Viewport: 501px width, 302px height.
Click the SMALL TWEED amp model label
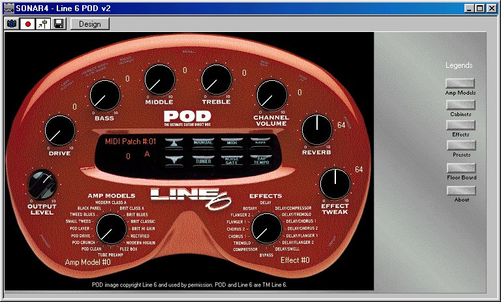tap(78, 221)
